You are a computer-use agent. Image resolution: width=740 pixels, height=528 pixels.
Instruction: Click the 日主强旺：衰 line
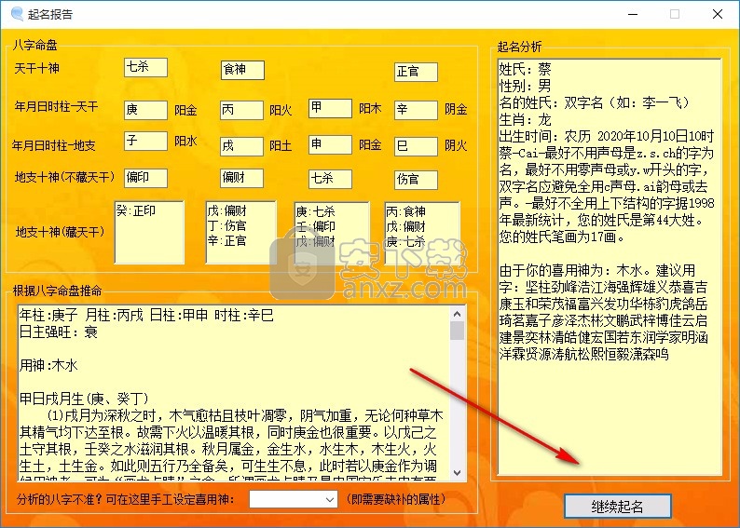pyautogui.click(x=59, y=332)
